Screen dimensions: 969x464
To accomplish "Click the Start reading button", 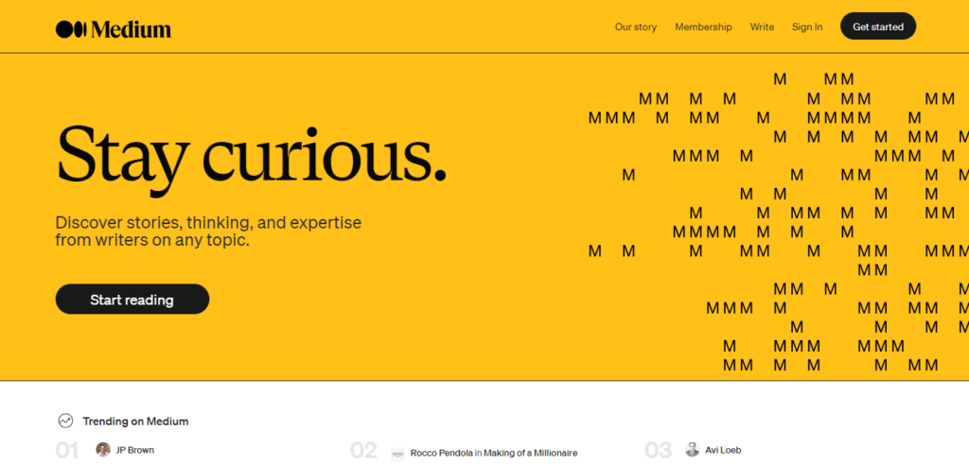I will [132, 300].
